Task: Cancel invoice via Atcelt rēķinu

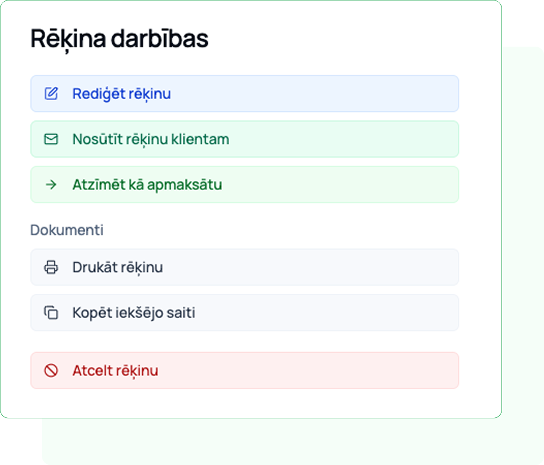Action: [x=245, y=371]
